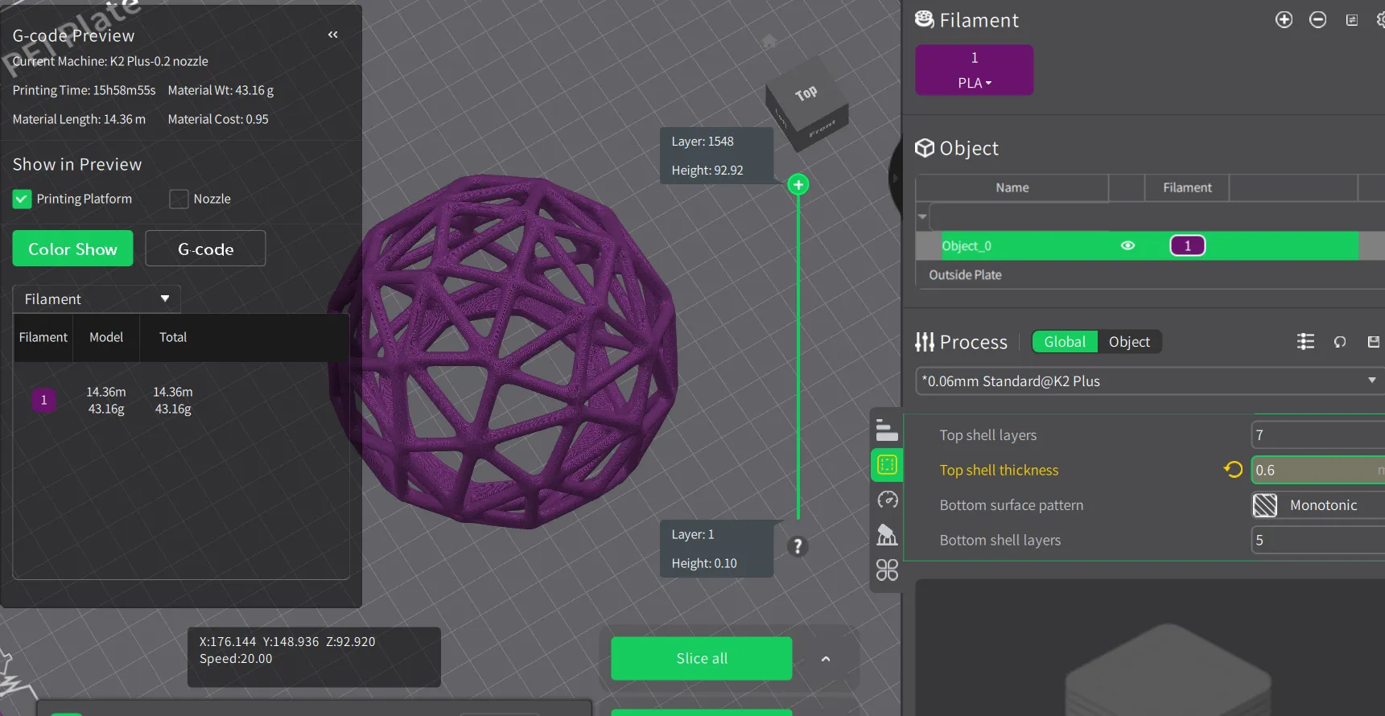Click the layer slider help question mark
The image size is (1385, 716).
pyautogui.click(x=798, y=547)
